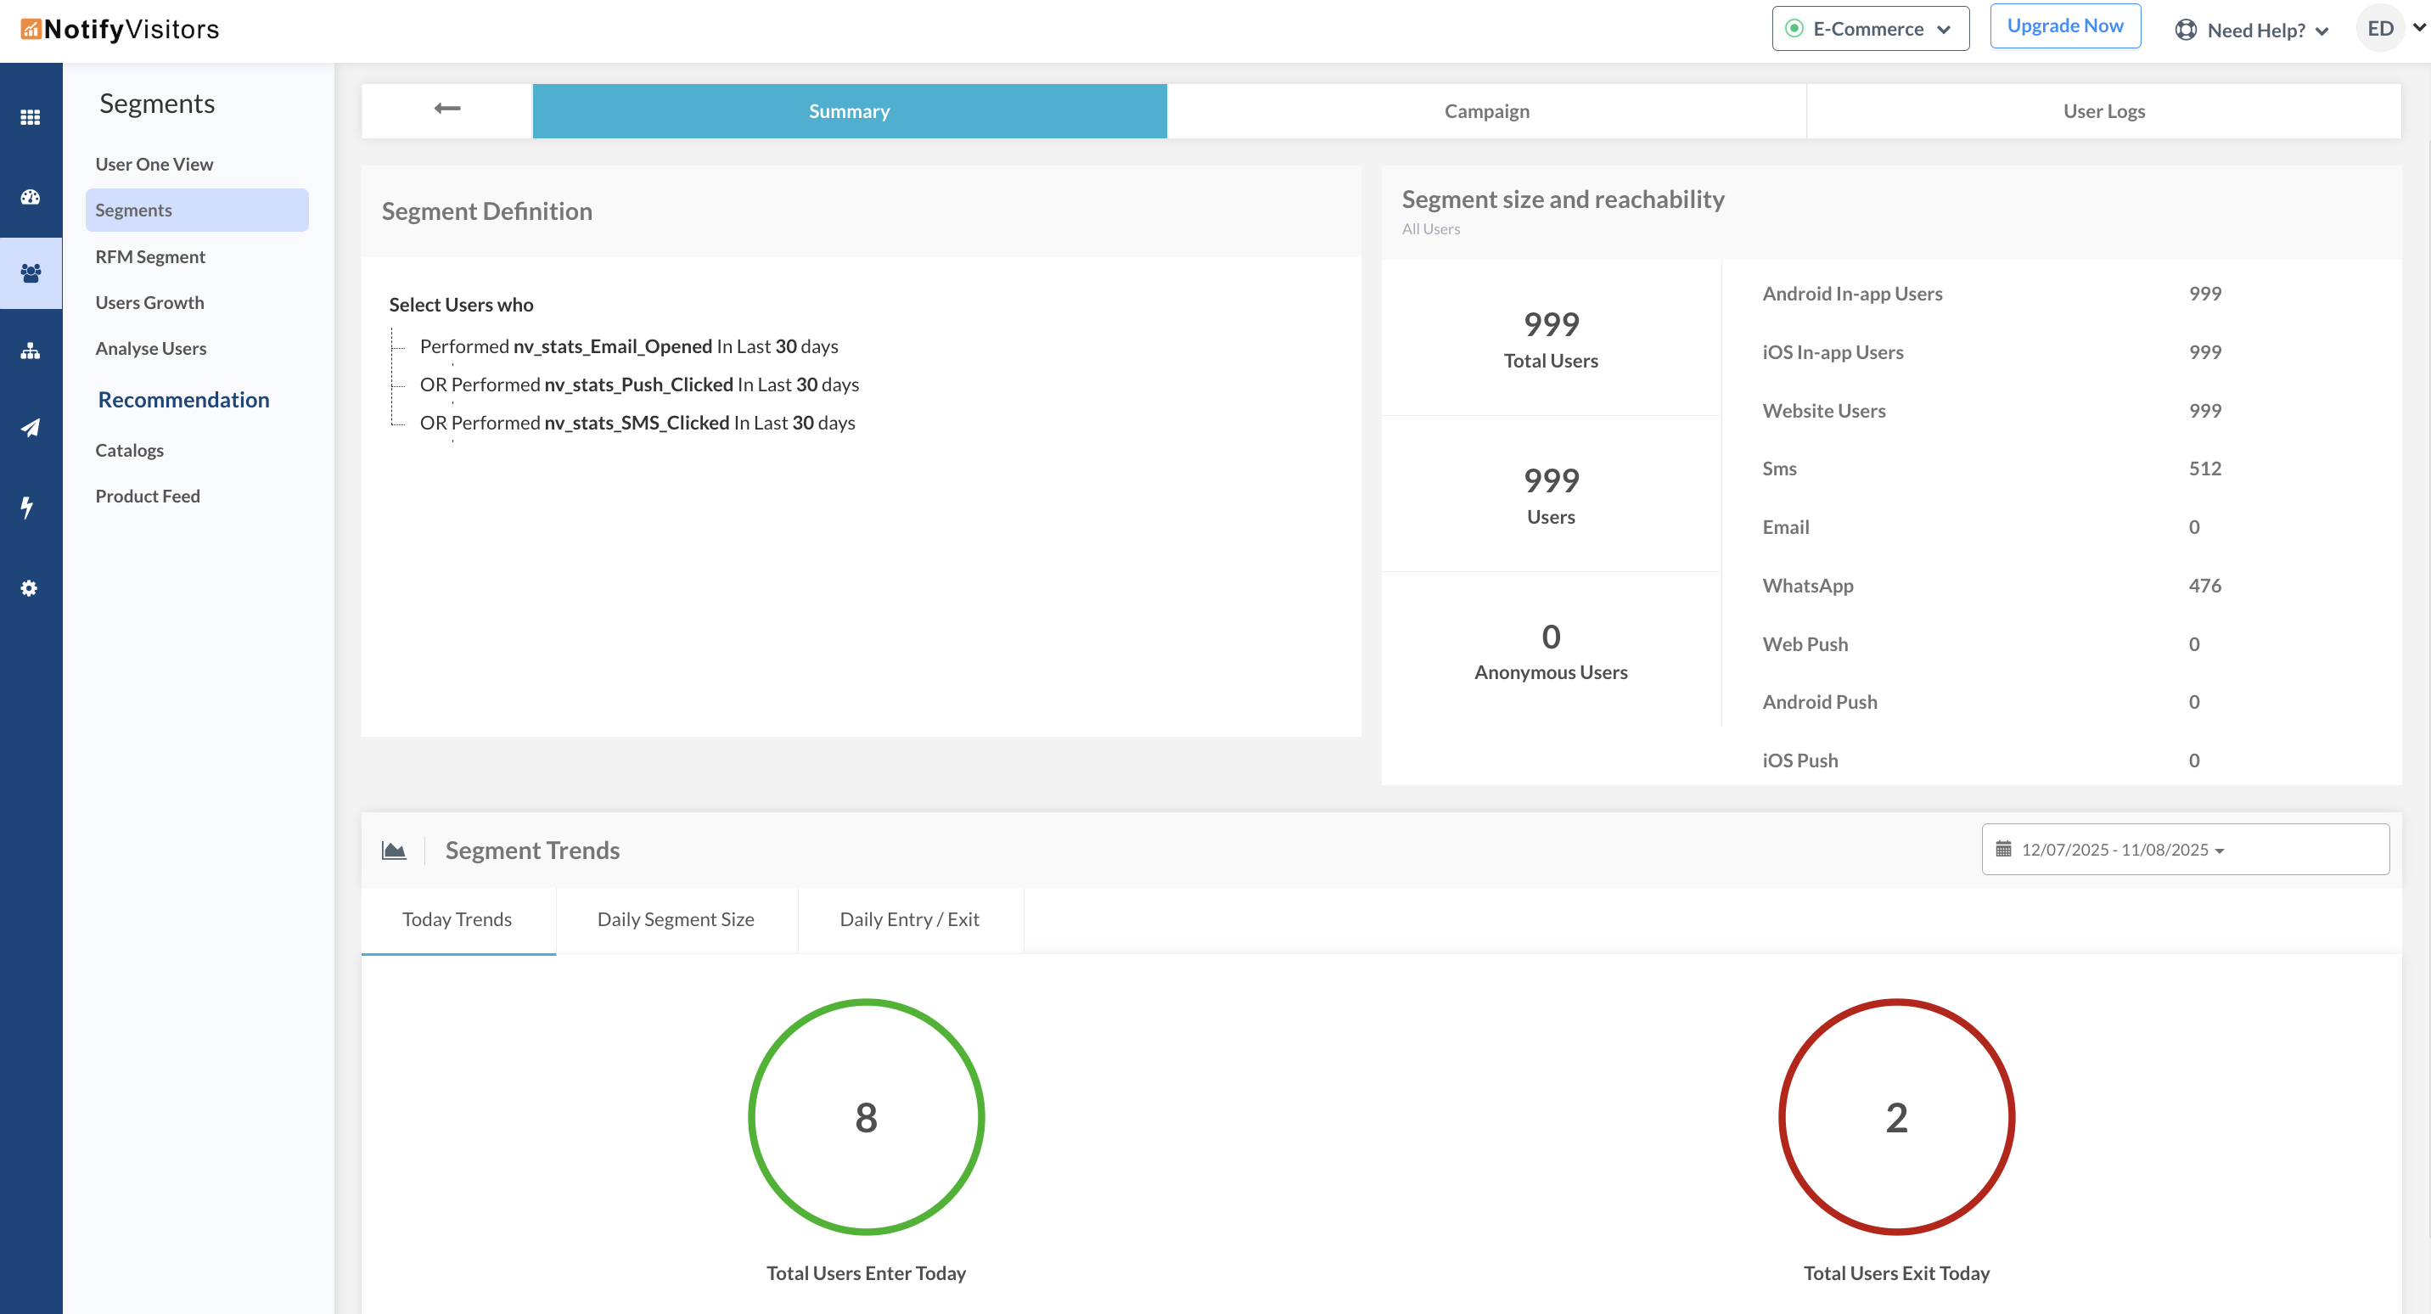This screenshot has width=2431, height=1314.
Task: Open the apps grid icon in sidebar
Action: click(x=31, y=117)
